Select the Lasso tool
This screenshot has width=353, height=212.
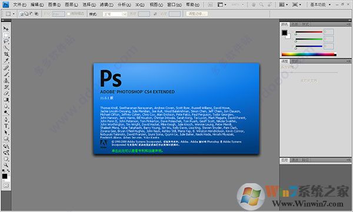[x=6, y=42]
